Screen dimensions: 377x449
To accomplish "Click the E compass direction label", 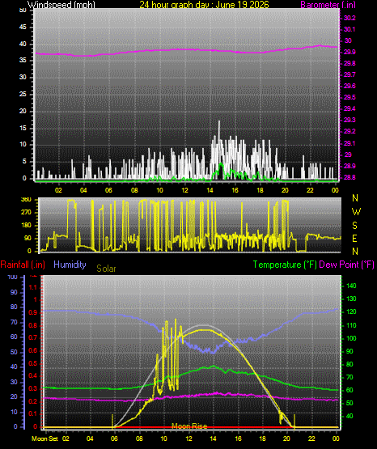I will [354, 238].
